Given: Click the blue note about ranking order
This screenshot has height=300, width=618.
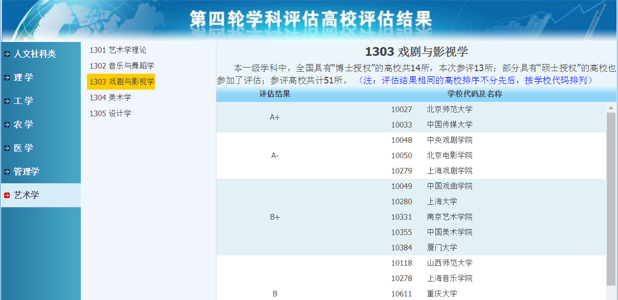Looking at the screenshot, I should tap(475, 80).
